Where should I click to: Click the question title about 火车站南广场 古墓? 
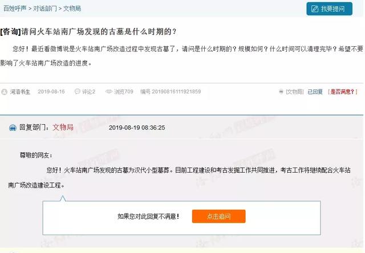pyautogui.click(x=88, y=31)
